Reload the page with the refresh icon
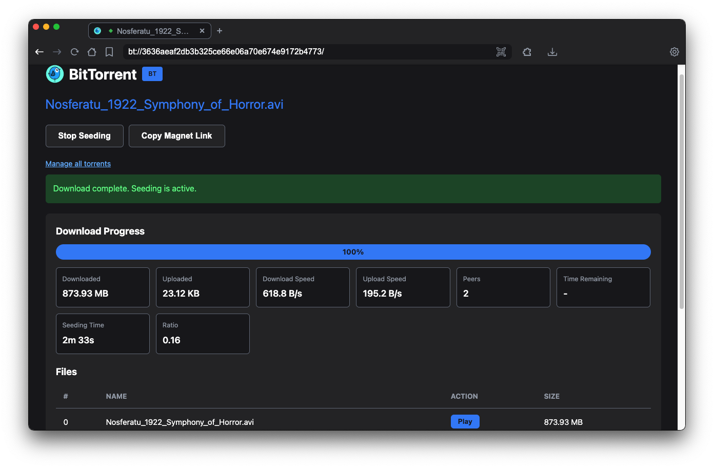 pos(74,52)
